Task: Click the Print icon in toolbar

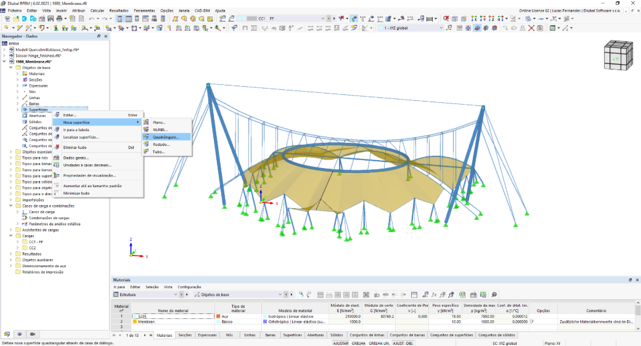Action: point(59,18)
